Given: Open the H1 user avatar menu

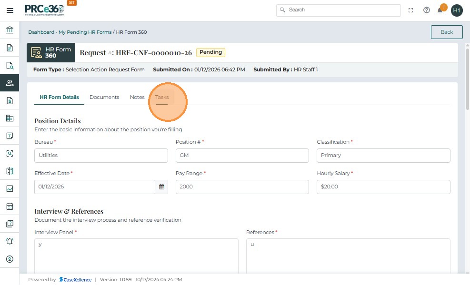Looking at the screenshot, I should [457, 10].
